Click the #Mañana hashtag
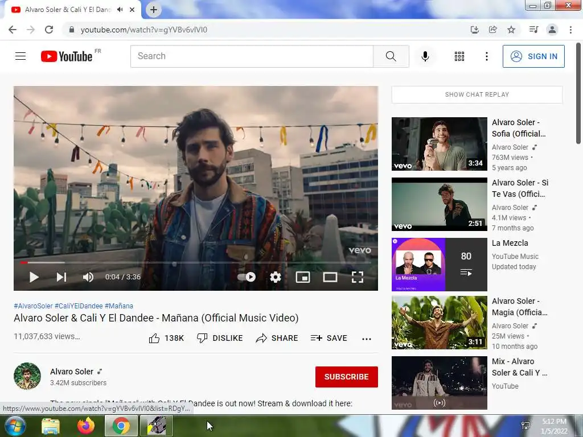The image size is (583, 437). [x=118, y=306]
